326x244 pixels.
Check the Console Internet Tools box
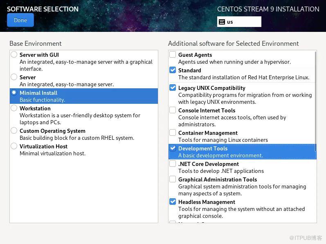[173, 110]
